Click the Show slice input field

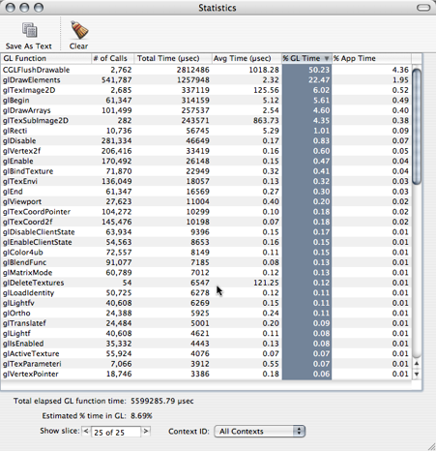click(116, 432)
